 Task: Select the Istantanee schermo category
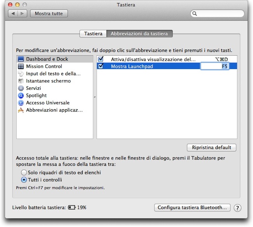pyautogui.click(x=55, y=81)
